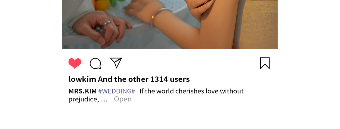Unlike the post with the red heart
340x129 pixels.
click(75, 63)
